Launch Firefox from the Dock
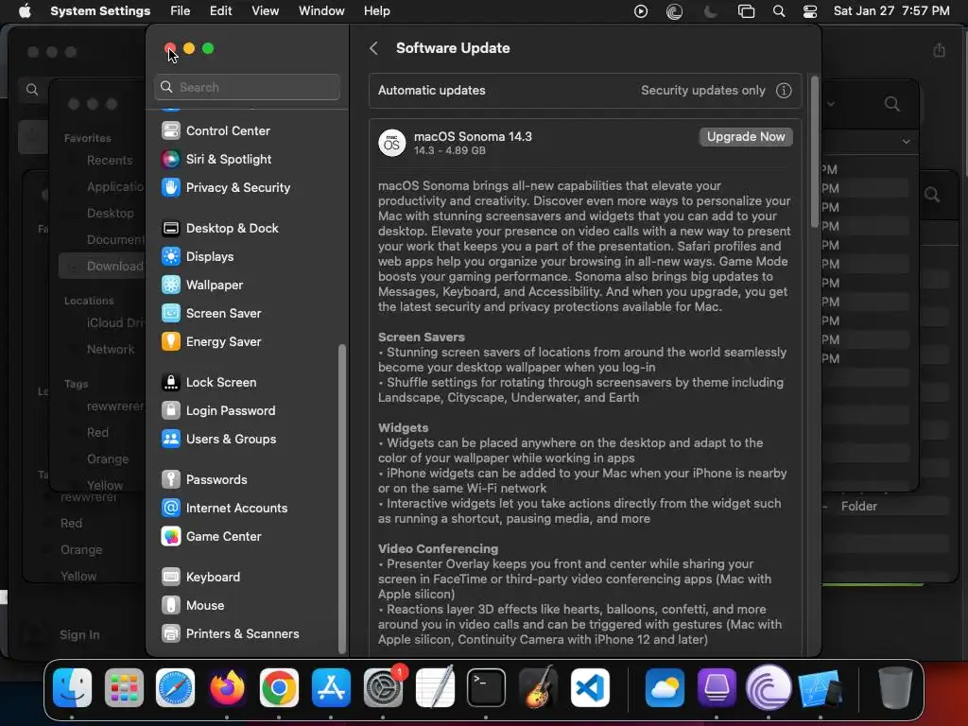 point(227,688)
